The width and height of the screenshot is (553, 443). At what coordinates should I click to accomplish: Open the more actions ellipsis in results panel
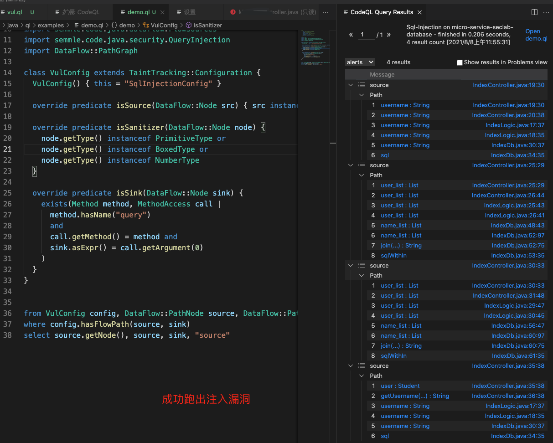[x=545, y=12]
